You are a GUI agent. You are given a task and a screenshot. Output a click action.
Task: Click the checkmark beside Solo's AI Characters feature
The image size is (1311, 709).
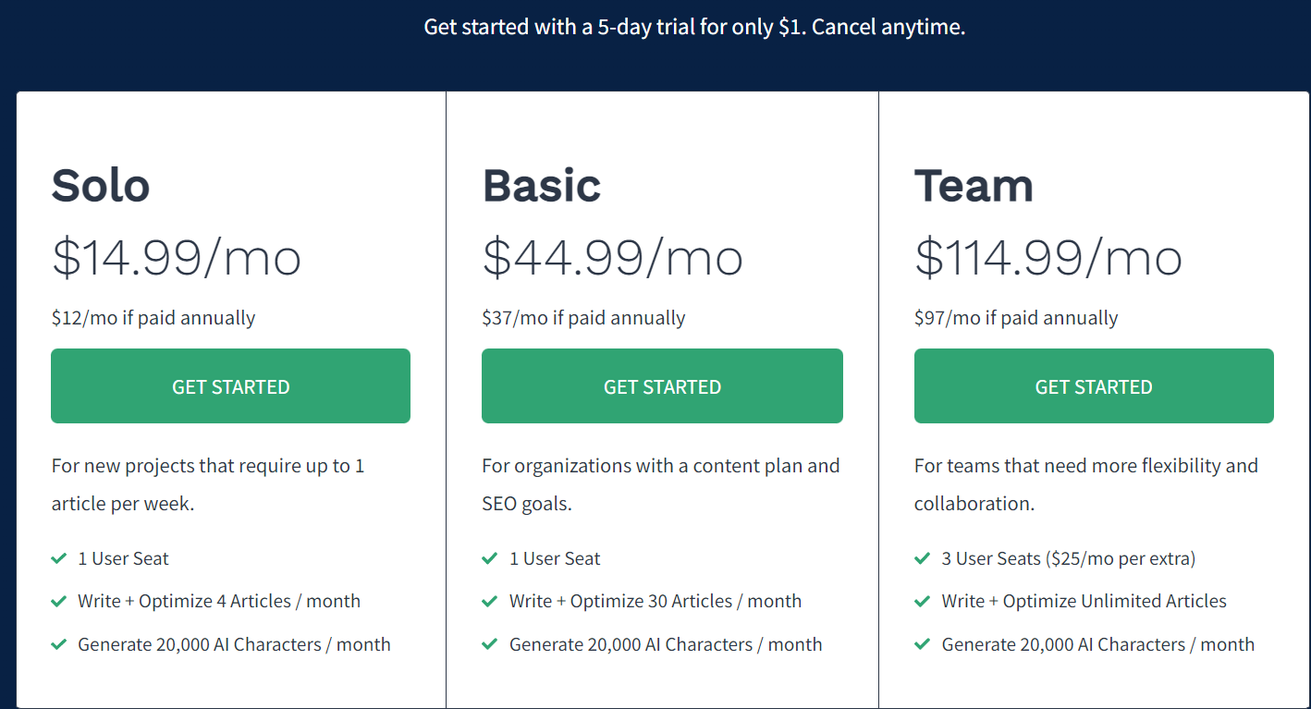(x=59, y=644)
